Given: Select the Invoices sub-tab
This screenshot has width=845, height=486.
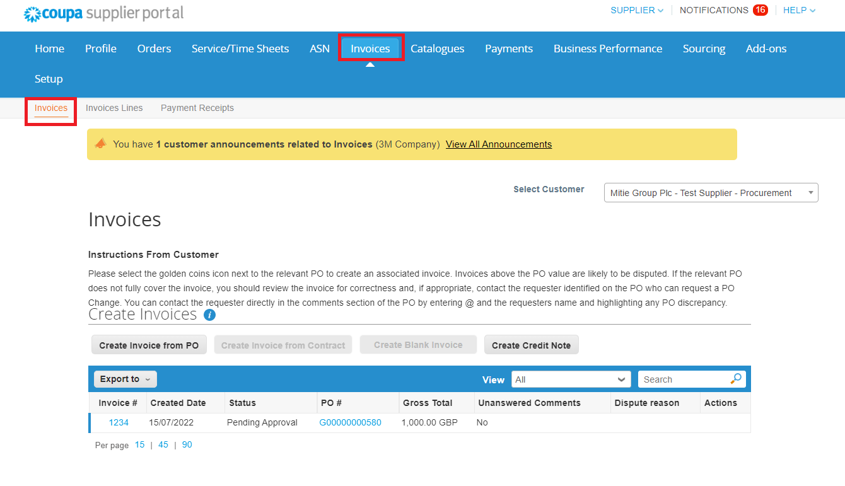Looking at the screenshot, I should 51,108.
